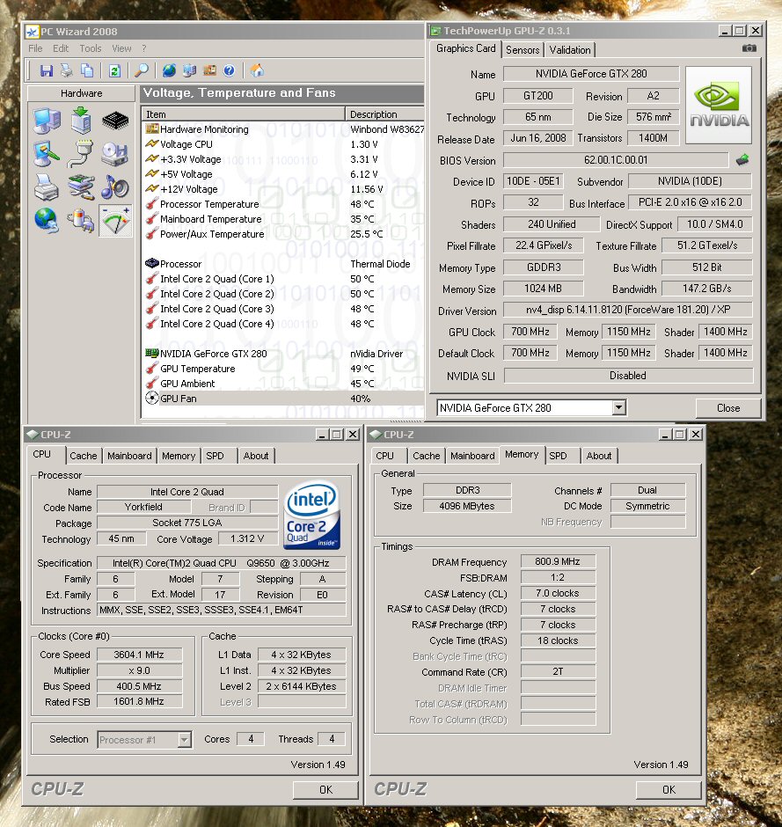The height and width of the screenshot is (827, 782).
Task: Select the music note multimedia icon
Action: click(114, 187)
